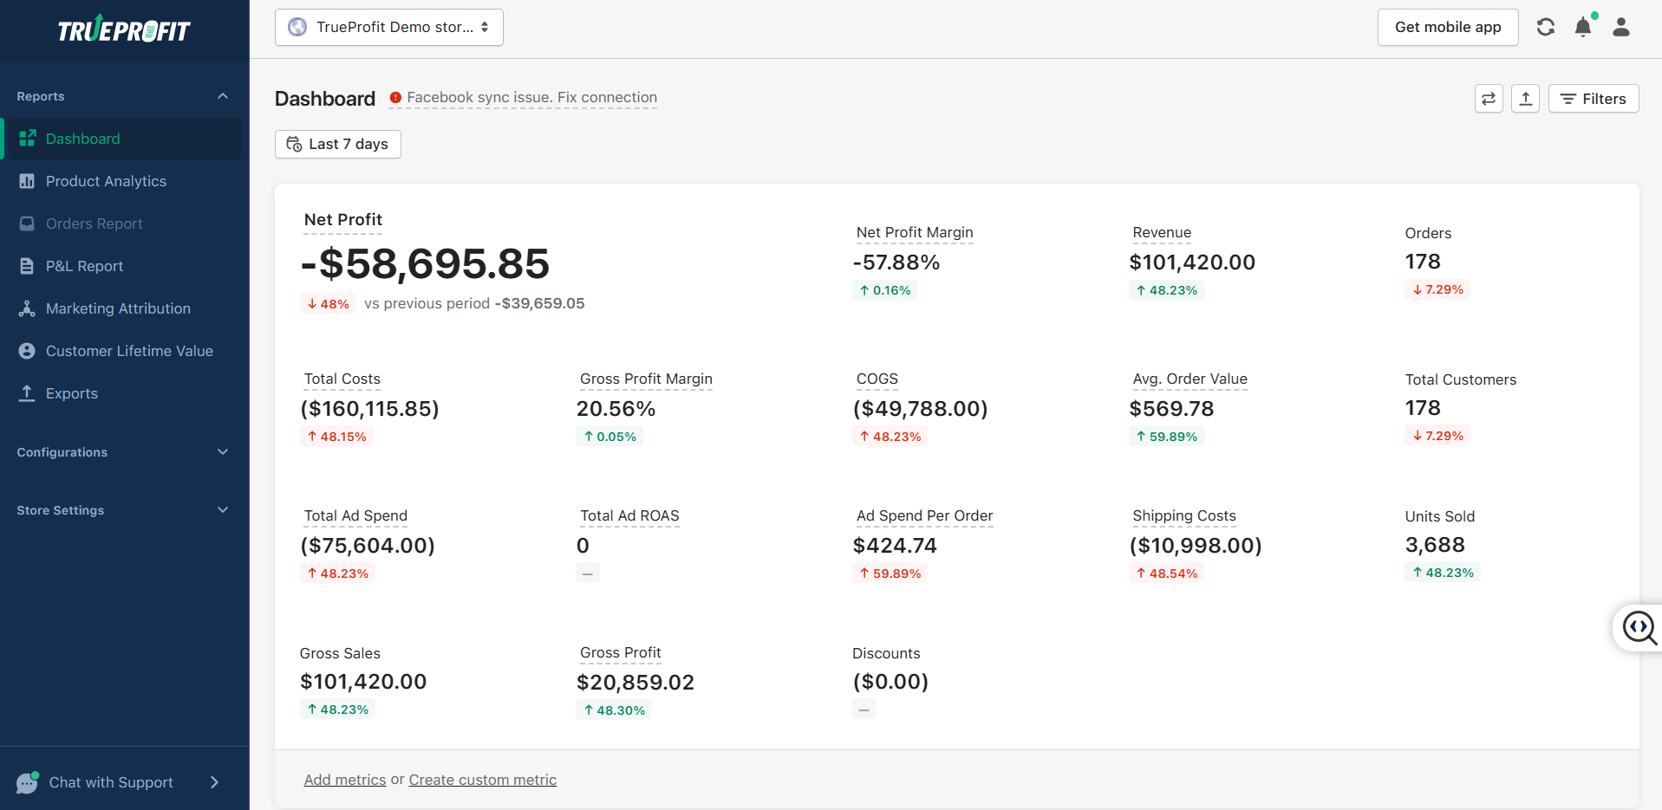Click the Product Analytics chart icon
Image resolution: width=1662 pixels, height=810 pixels.
(x=27, y=181)
